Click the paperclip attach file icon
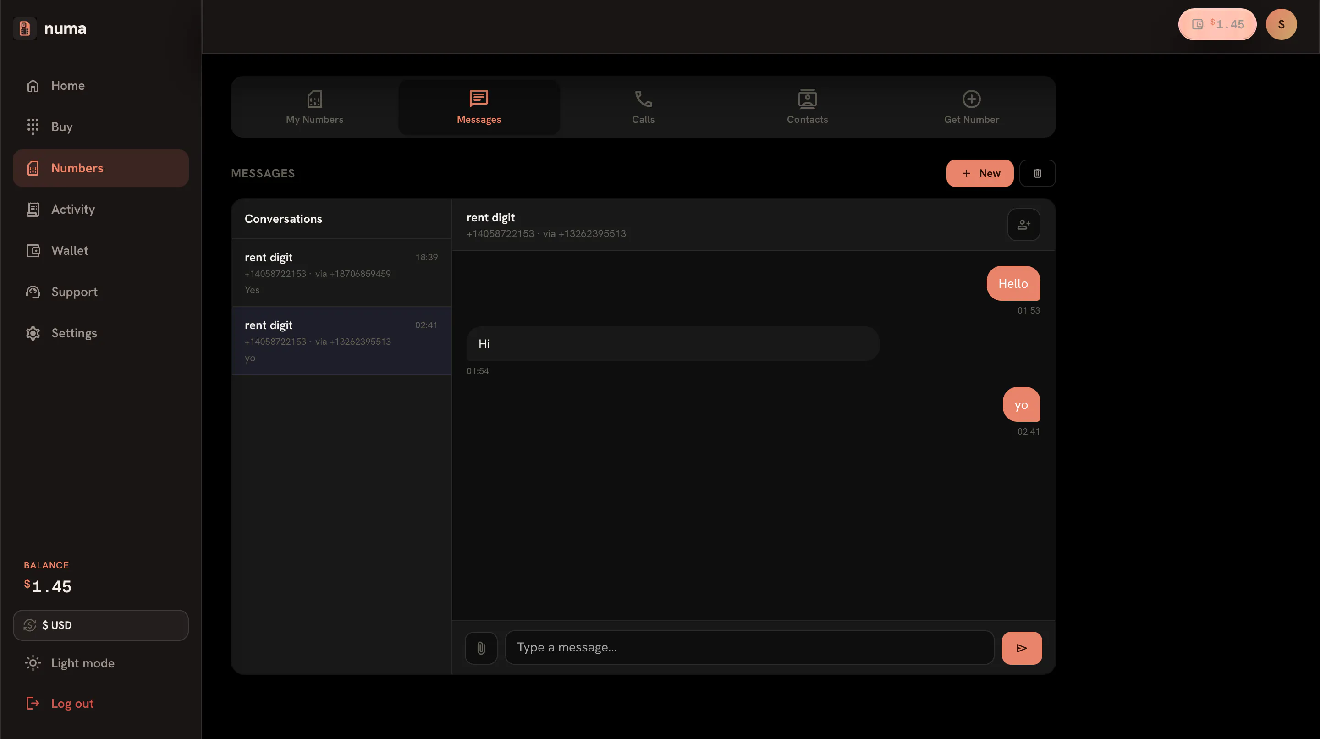 (x=481, y=648)
